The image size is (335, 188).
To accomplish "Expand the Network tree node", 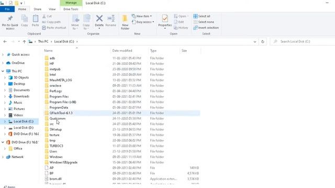I will pos(3,157).
